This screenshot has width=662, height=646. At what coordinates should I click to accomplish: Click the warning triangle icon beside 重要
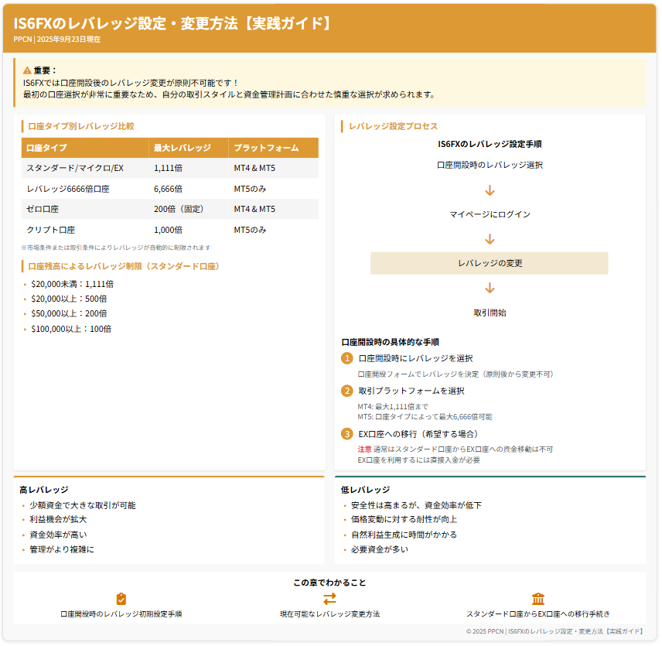click(x=27, y=70)
